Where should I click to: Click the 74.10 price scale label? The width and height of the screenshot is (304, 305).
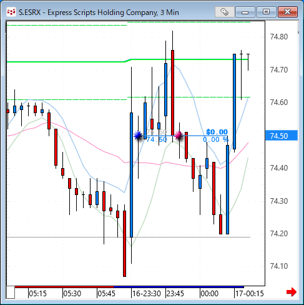[279, 266]
